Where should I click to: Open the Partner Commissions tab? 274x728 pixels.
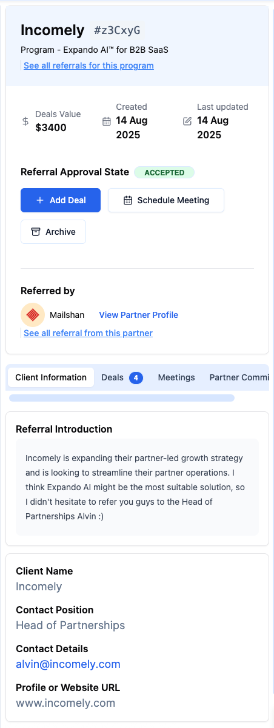(239, 377)
